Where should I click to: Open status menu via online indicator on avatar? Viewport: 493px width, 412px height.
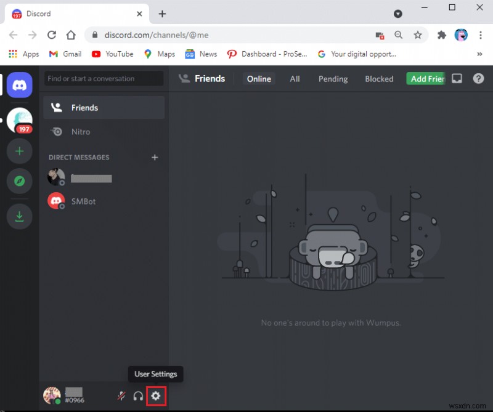56,402
